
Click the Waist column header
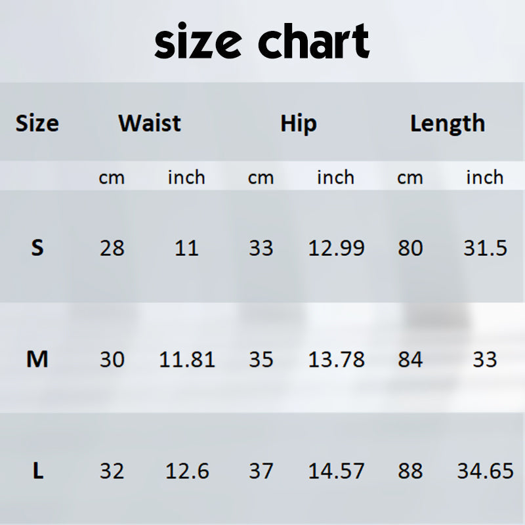tap(150, 123)
